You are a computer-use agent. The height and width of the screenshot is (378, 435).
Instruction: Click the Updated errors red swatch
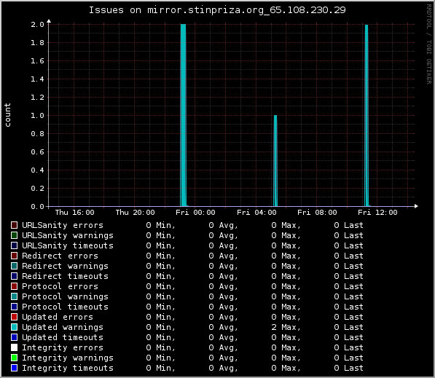pos(14,317)
